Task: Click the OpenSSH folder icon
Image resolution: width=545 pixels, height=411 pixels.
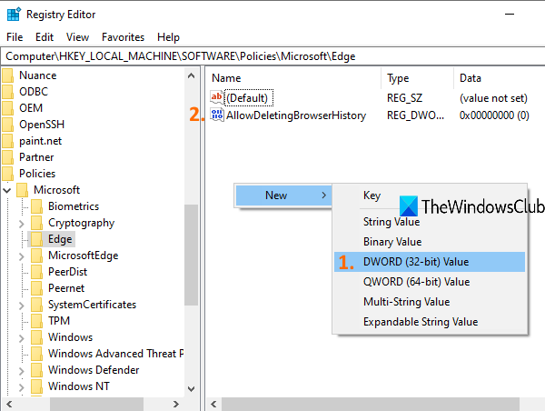Action: (x=7, y=125)
